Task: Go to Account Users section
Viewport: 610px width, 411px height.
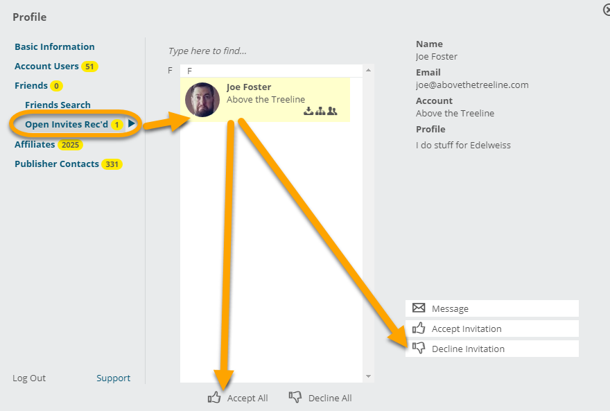Action: tap(46, 66)
